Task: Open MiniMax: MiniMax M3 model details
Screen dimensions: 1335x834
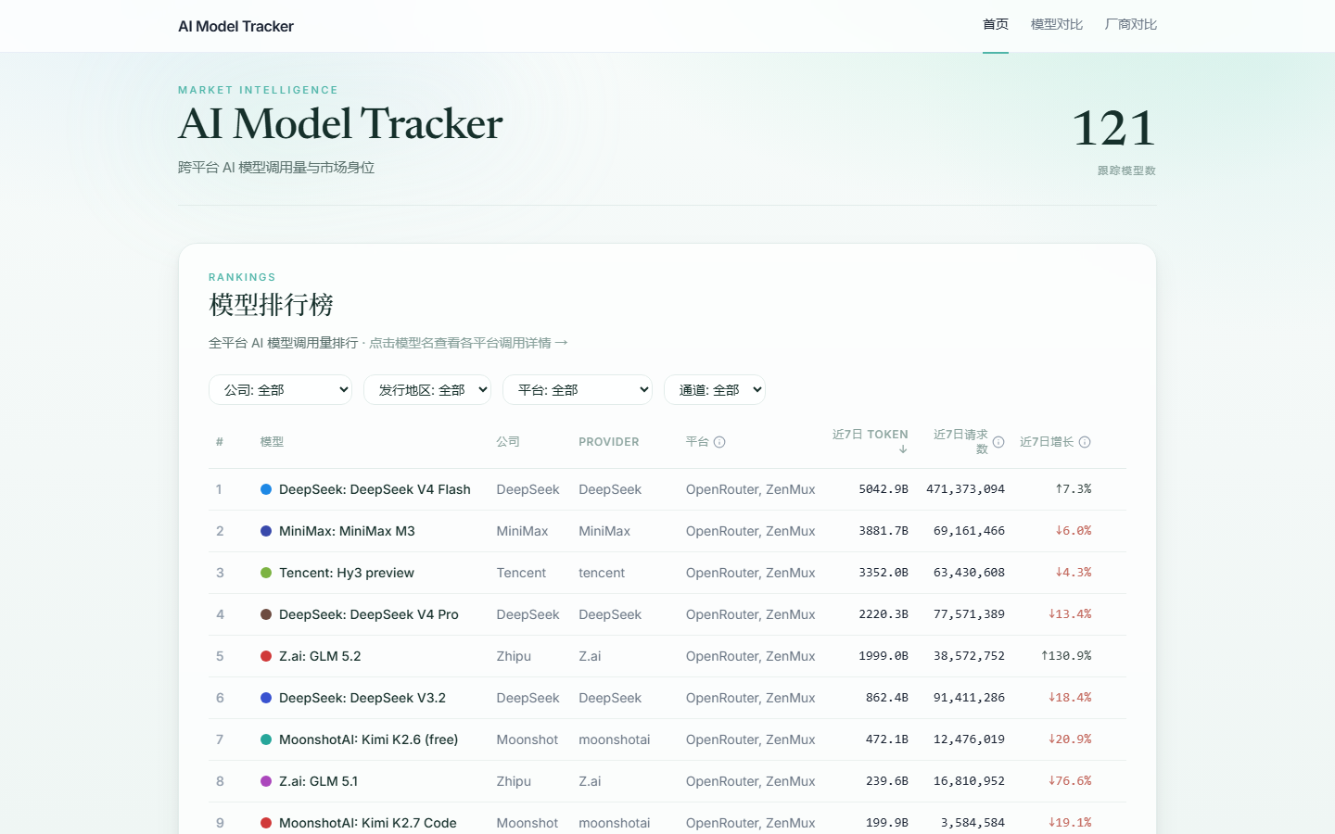Action: tap(347, 531)
